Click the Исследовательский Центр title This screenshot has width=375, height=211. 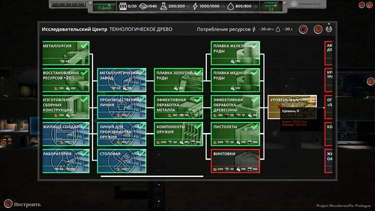coord(74,29)
